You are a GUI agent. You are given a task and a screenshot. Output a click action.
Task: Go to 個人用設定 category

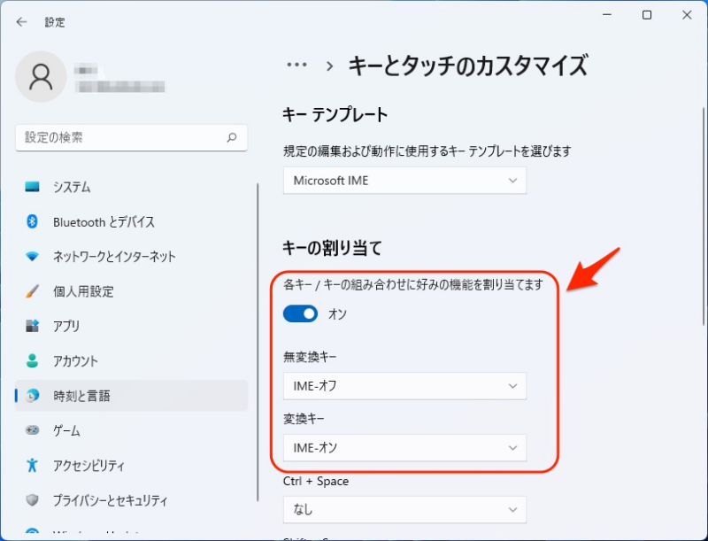pos(131,290)
